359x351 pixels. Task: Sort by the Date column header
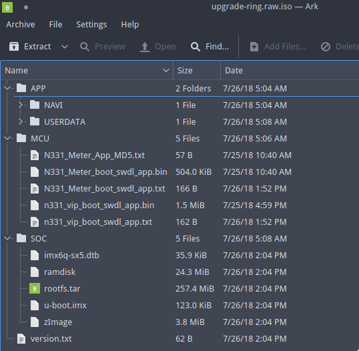coord(290,71)
